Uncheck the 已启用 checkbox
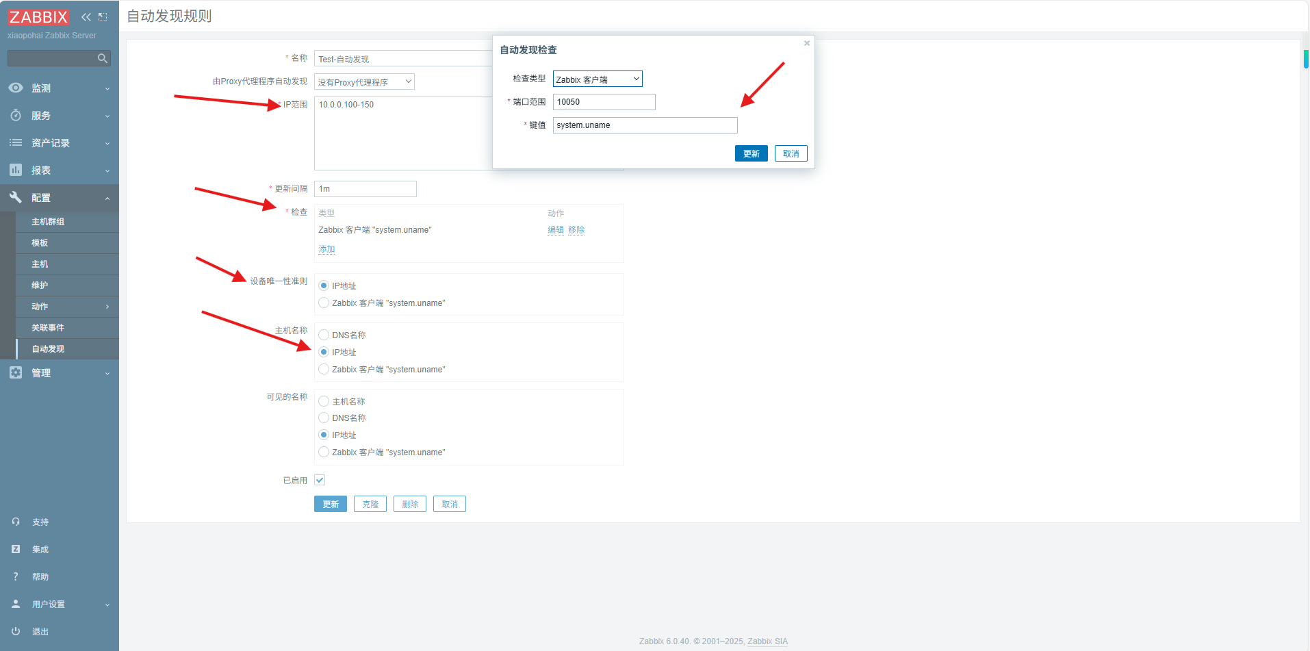Image resolution: width=1310 pixels, height=651 pixels. (x=320, y=479)
